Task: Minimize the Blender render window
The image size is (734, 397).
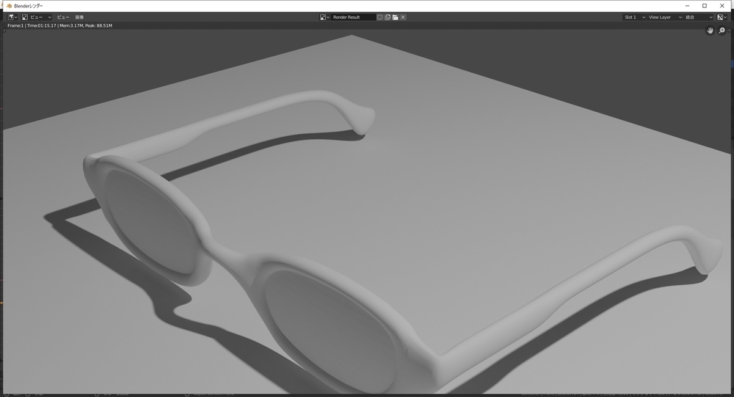Action: tap(688, 5)
